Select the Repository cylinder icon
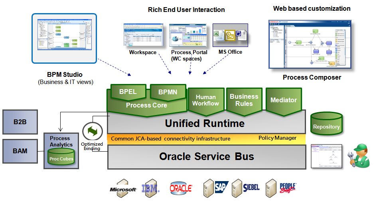 point(326,123)
